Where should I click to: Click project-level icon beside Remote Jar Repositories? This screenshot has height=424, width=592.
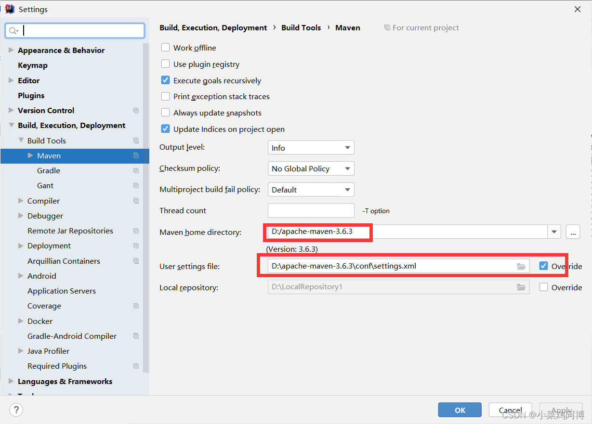click(x=136, y=231)
